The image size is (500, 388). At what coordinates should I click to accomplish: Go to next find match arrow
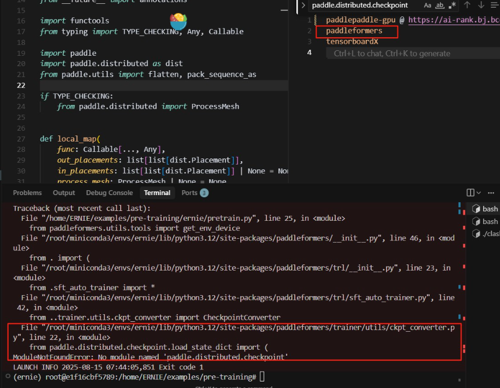pyautogui.click(x=481, y=5)
